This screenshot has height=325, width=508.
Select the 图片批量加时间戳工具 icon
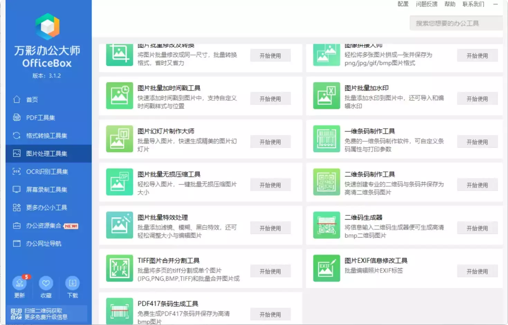[119, 96]
